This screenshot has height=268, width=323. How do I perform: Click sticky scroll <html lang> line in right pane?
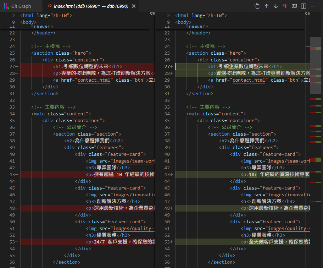(201, 16)
